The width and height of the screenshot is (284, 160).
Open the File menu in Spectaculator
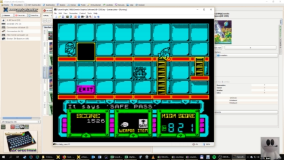[55, 13]
